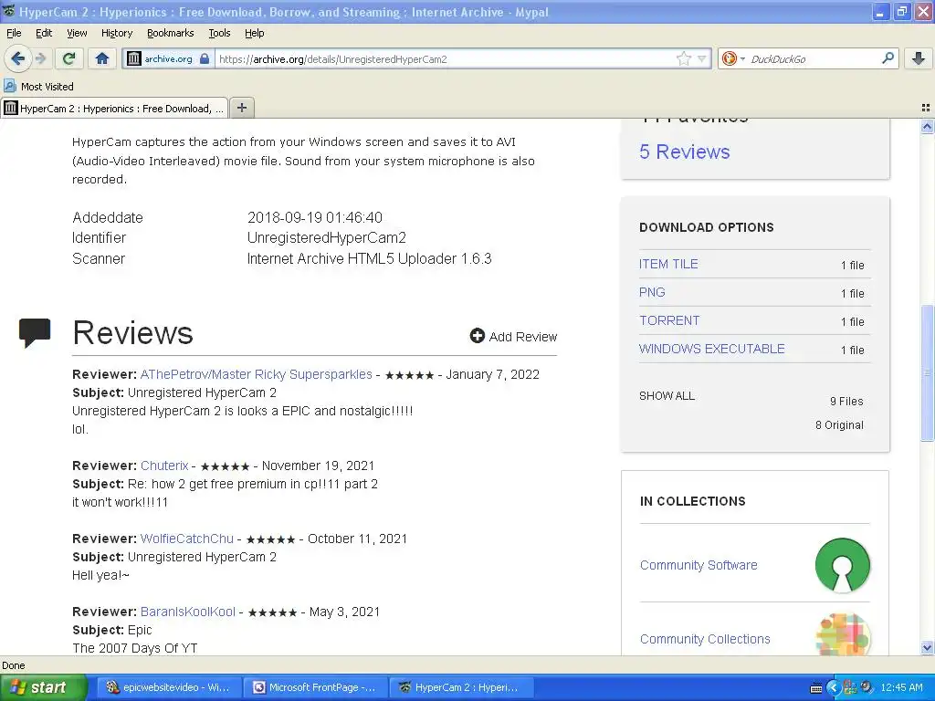The image size is (935, 701).
Task: Open the Community Software collection link
Action: (699, 565)
